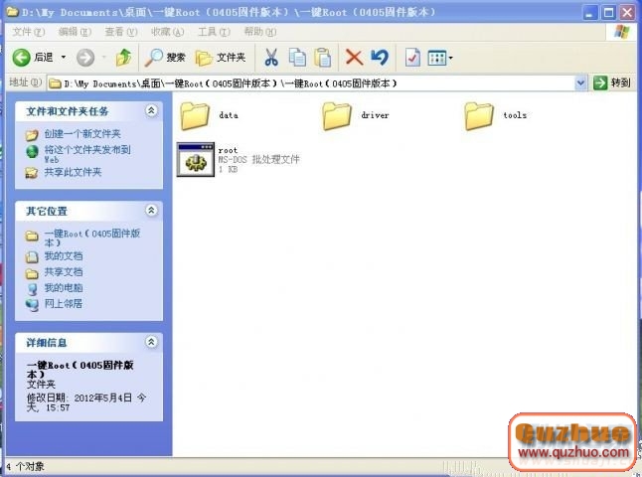Open the 帮助(H) menu
Image resolution: width=642 pixels, height=477 pixels.
tap(260, 32)
